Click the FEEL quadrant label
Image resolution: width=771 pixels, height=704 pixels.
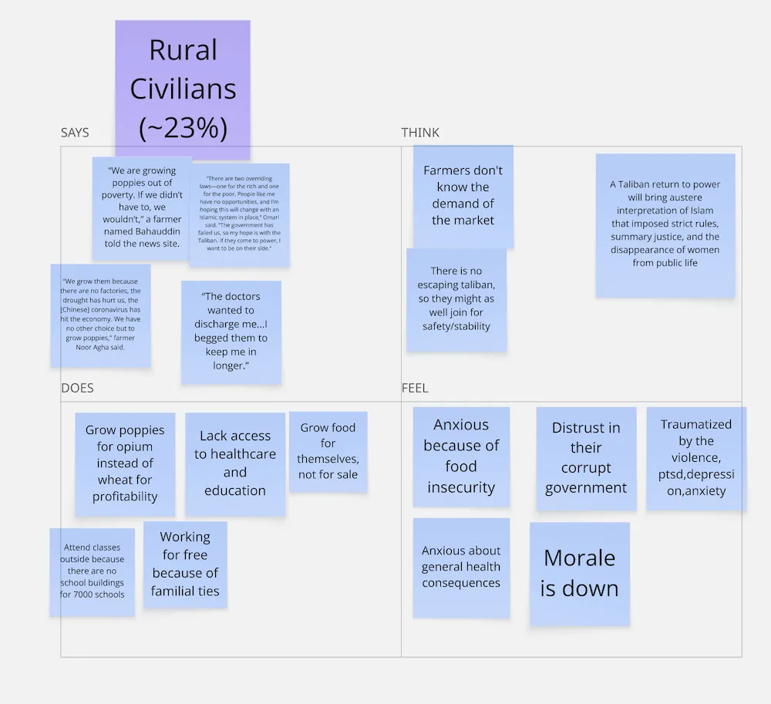(x=415, y=388)
